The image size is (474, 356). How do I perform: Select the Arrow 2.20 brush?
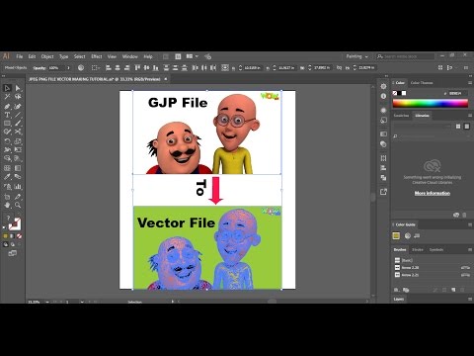pyautogui.click(x=433, y=268)
